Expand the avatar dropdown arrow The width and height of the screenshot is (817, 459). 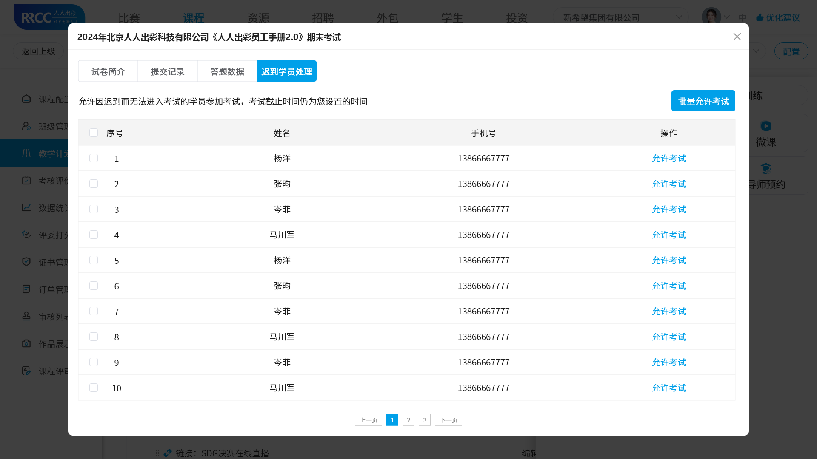[x=727, y=17]
